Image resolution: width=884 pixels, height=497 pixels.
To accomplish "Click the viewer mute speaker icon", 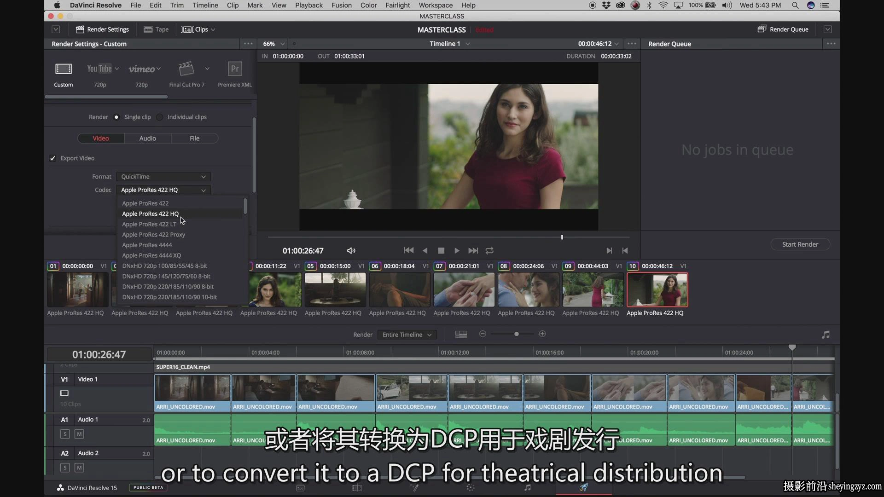I will pos(351,251).
